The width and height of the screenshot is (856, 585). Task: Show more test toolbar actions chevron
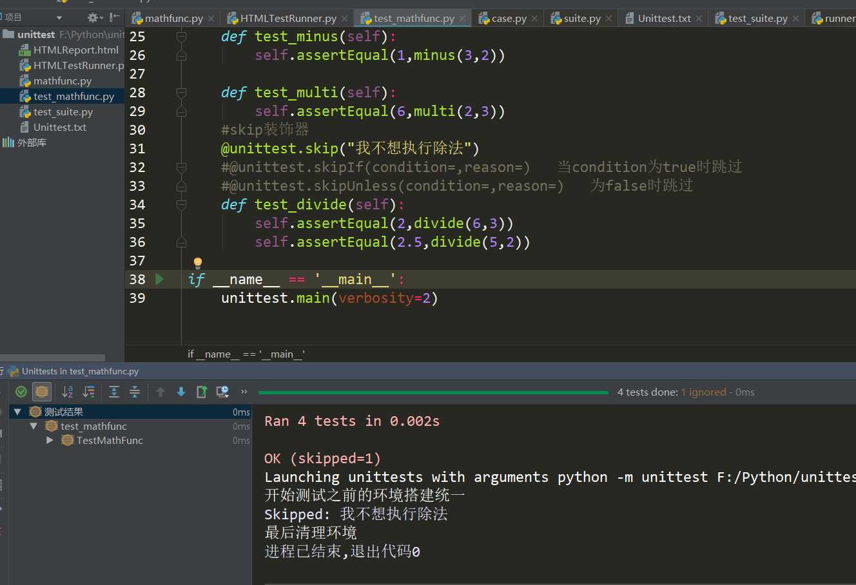[244, 392]
